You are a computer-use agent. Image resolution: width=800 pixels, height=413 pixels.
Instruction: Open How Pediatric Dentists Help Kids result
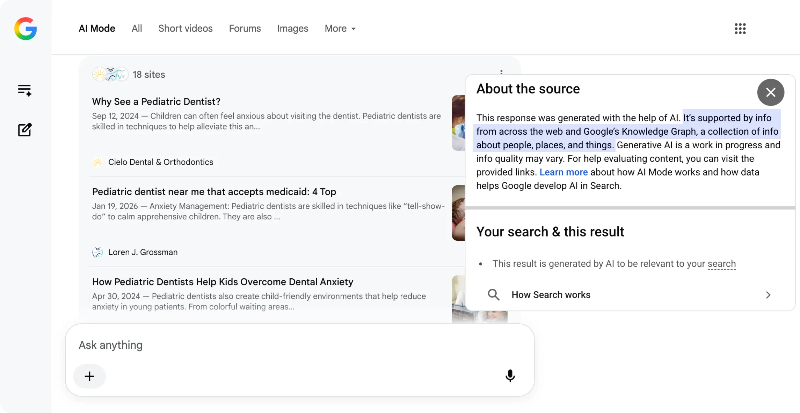[223, 282]
